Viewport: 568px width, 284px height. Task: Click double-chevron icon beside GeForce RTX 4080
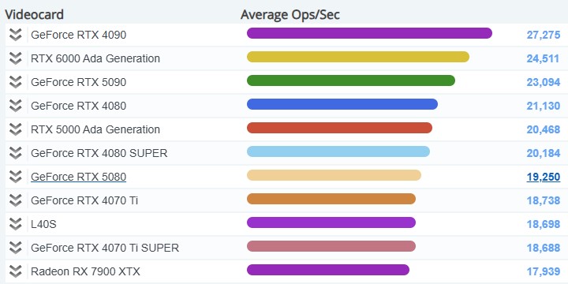[x=15, y=106]
